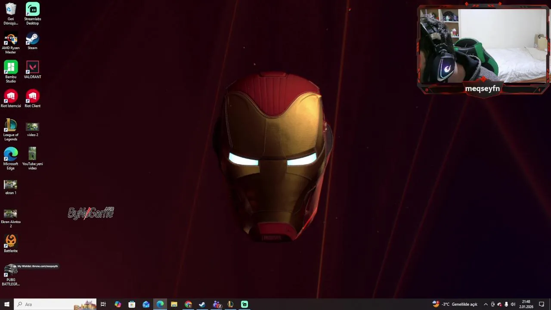Image resolution: width=551 pixels, height=310 pixels.
Task: Select the "Ekran Alıntısı 2" file
Action: [x=11, y=218]
